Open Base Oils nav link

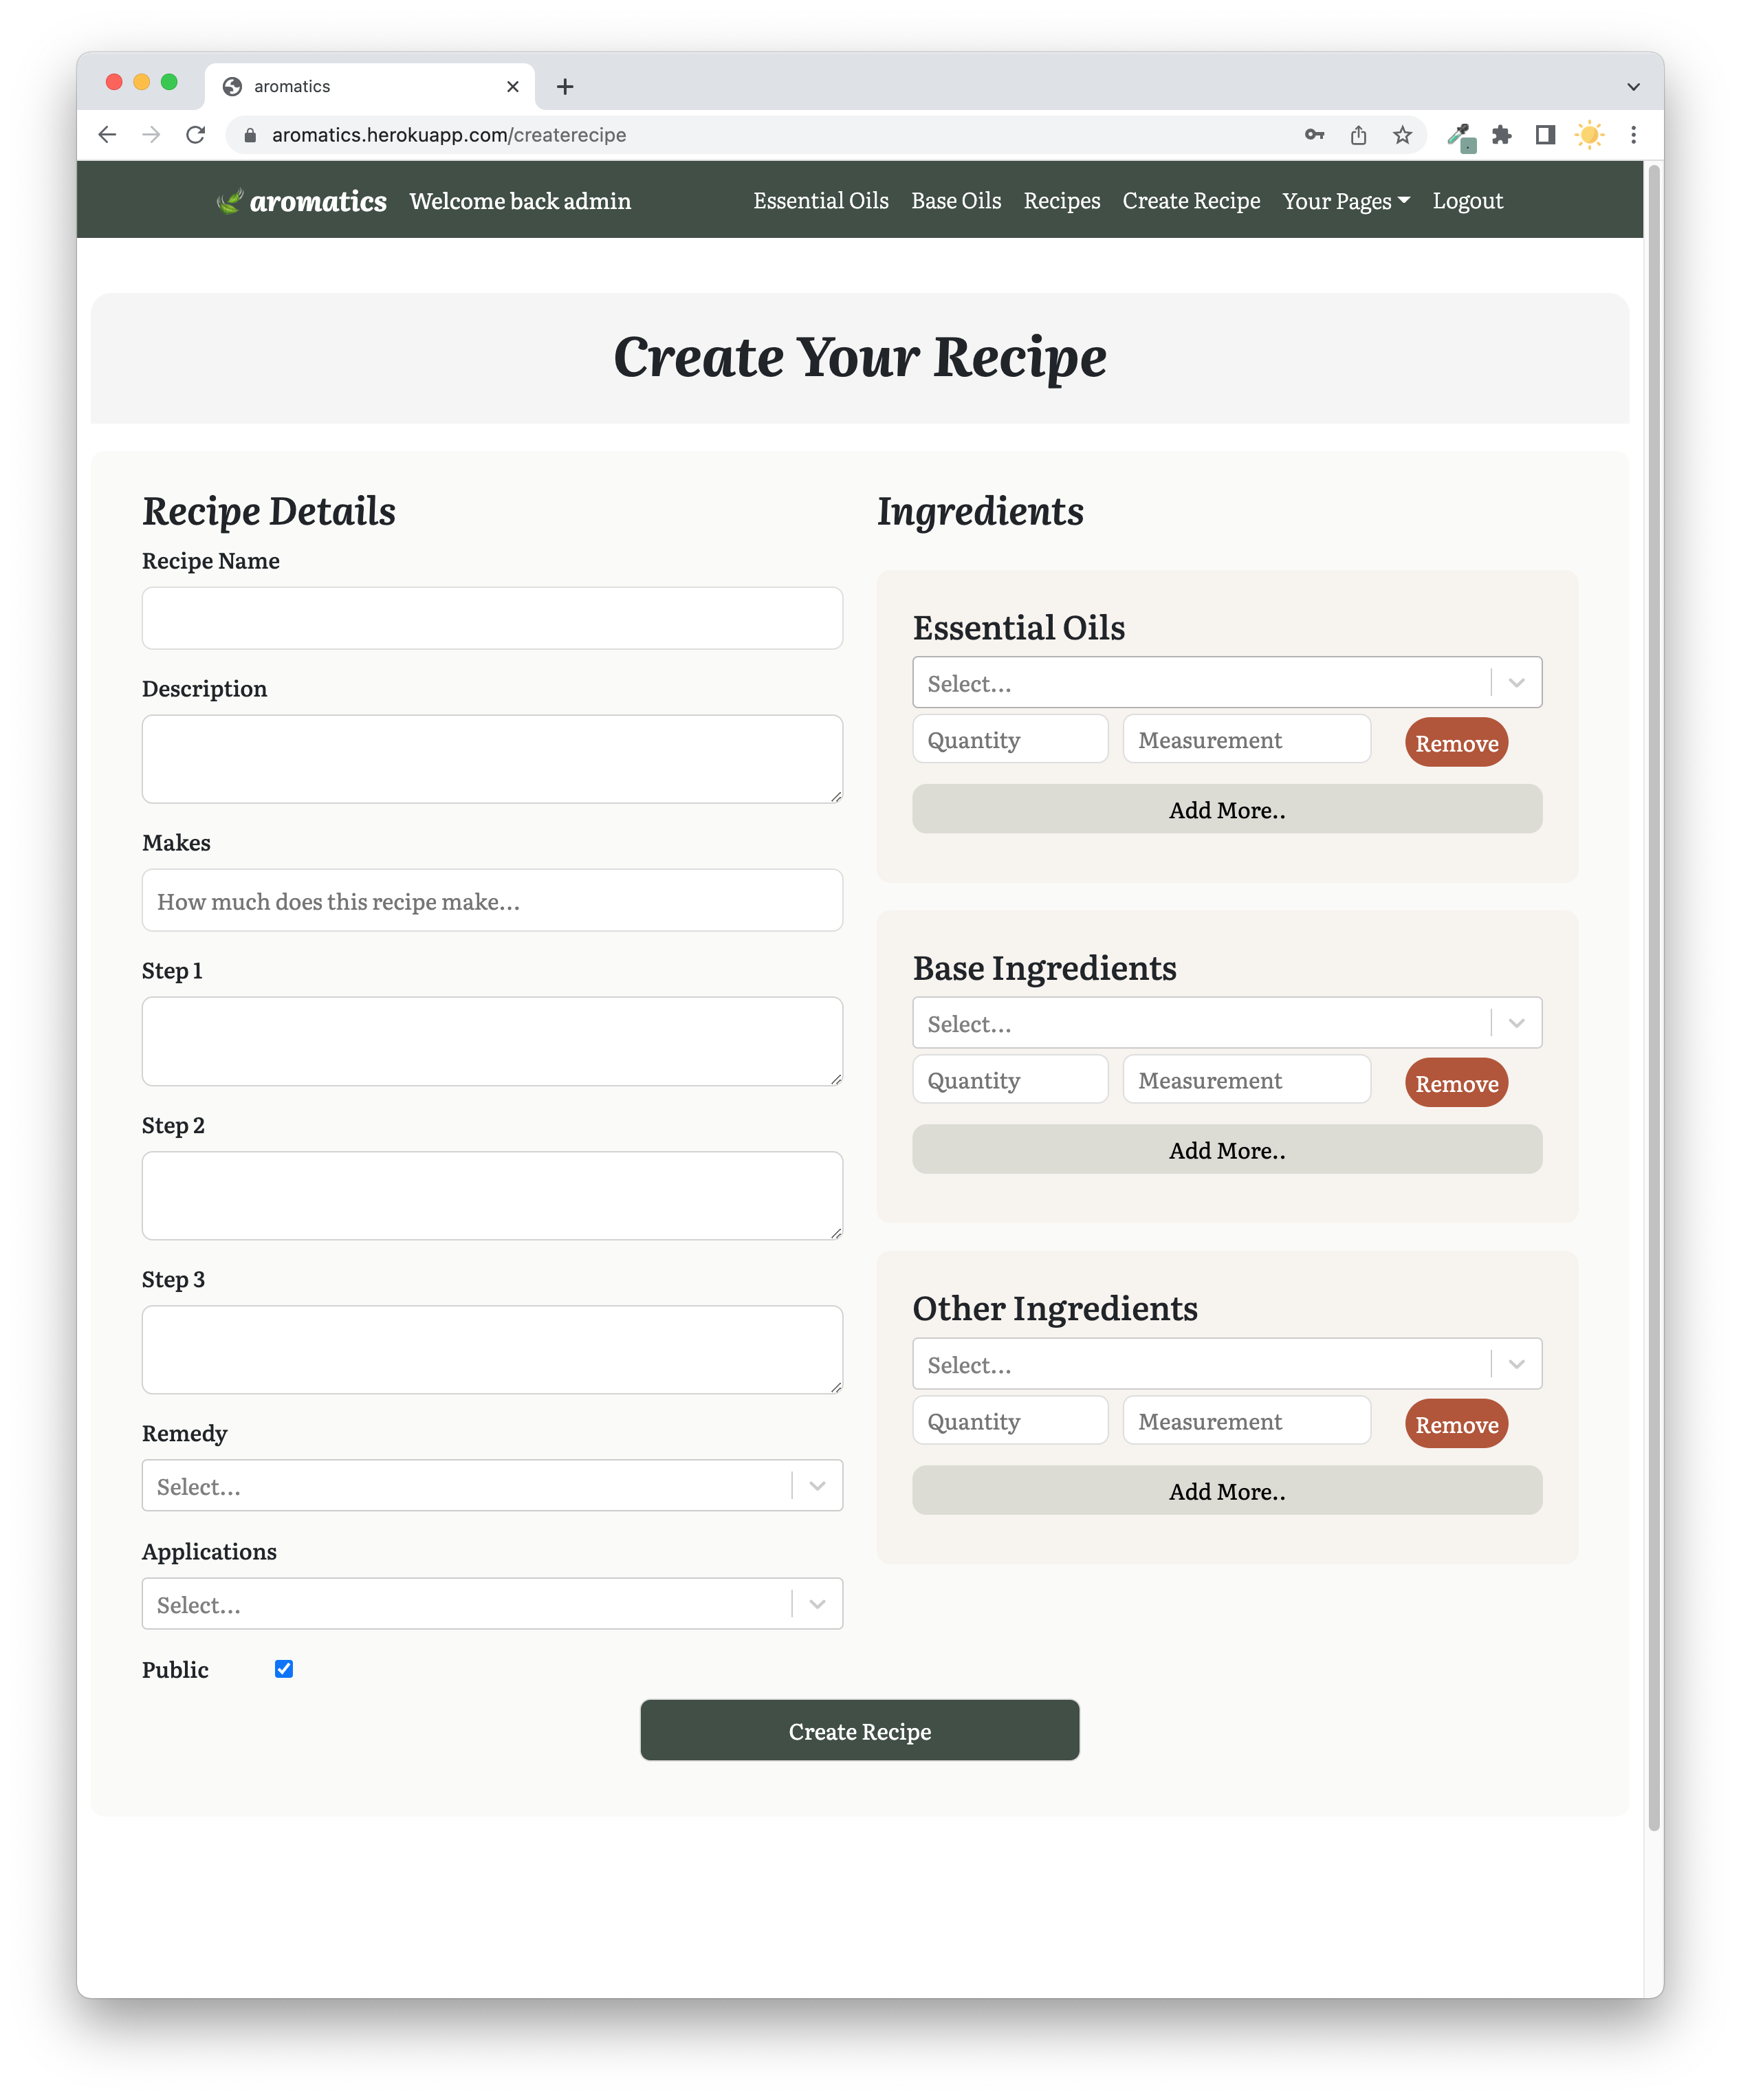click(955, 201)
